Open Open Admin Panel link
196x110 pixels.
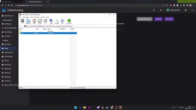[x=10, y=85]
